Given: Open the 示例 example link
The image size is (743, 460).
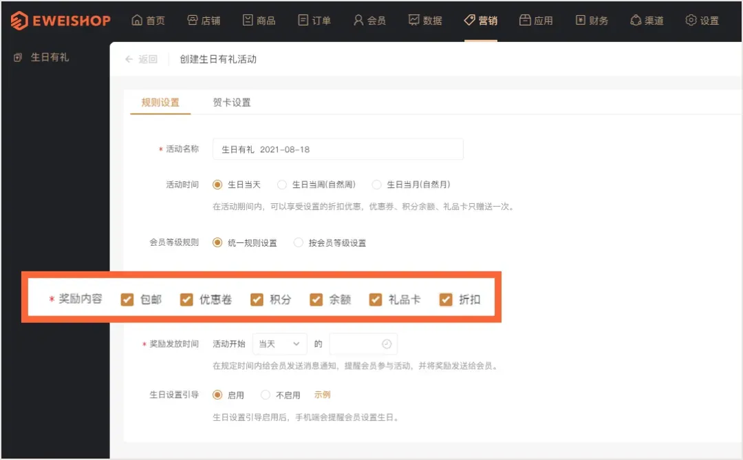Looking at the screenshot, I should (x=322, y=395).
